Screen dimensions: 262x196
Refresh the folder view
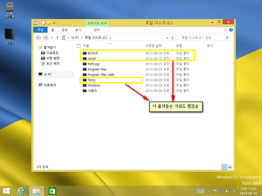pos(173,38)
